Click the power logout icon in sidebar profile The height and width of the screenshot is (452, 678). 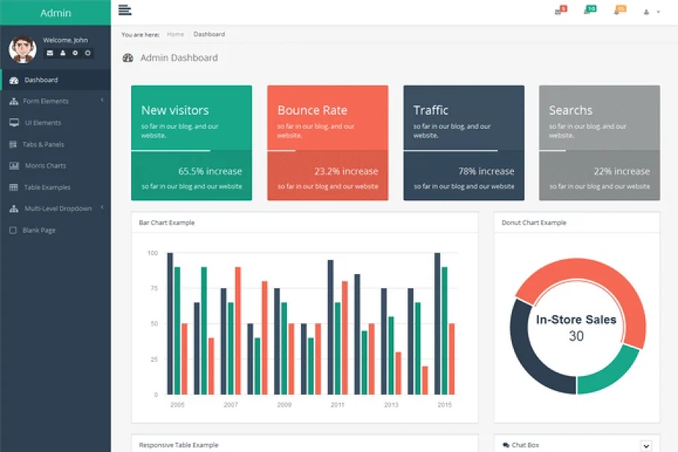[x=88, y=53]
